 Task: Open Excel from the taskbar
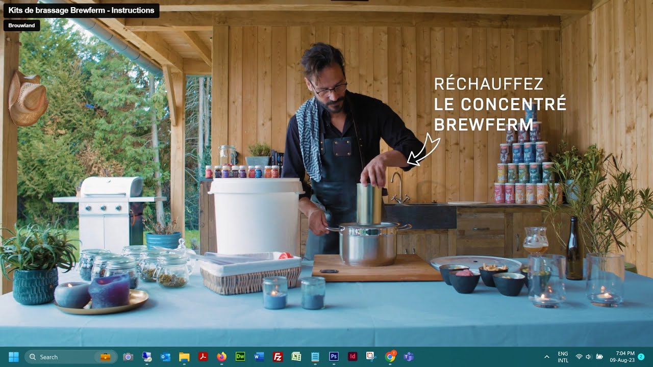pyautogui.click(x=296, y=357)
